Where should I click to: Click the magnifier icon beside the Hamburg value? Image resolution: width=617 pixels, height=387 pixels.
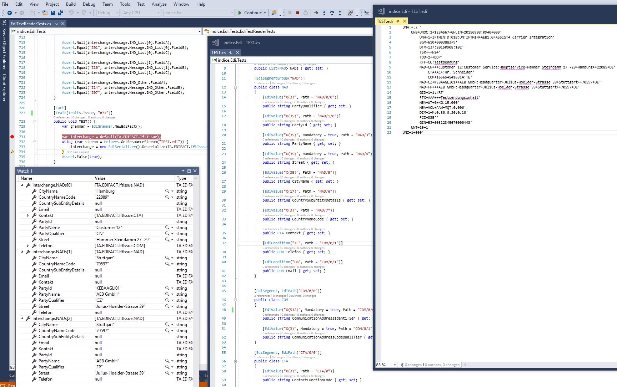click(x=166, y=191)
